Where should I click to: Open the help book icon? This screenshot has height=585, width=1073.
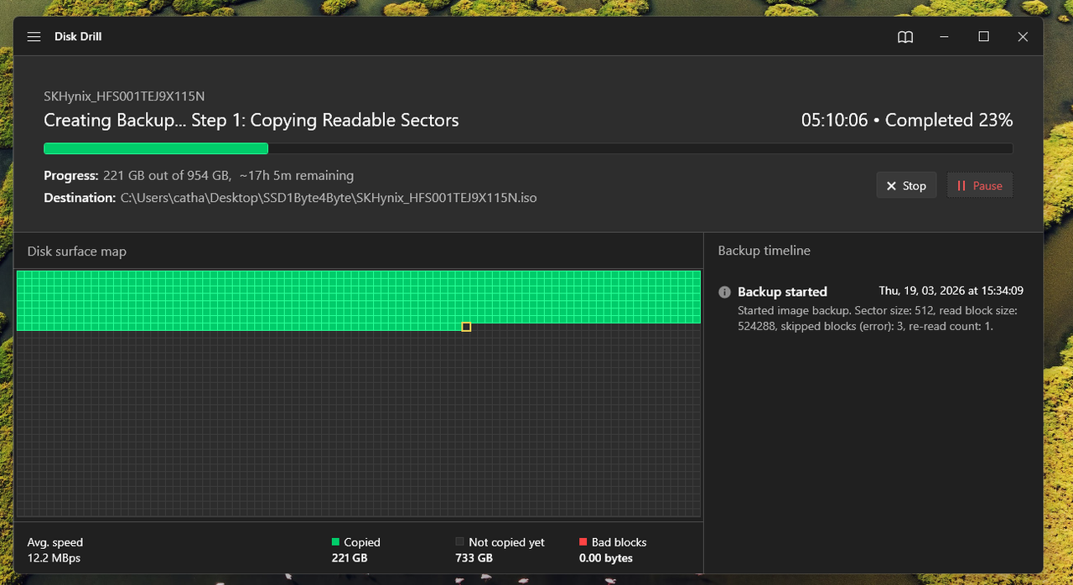pyautogui.click(x=905, y=37)
